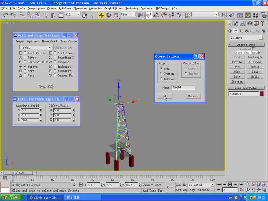Open the View reference coordinate dropdown
This screenshot has width=268, height=201.
pyautogui.click(x=134, y=14)
